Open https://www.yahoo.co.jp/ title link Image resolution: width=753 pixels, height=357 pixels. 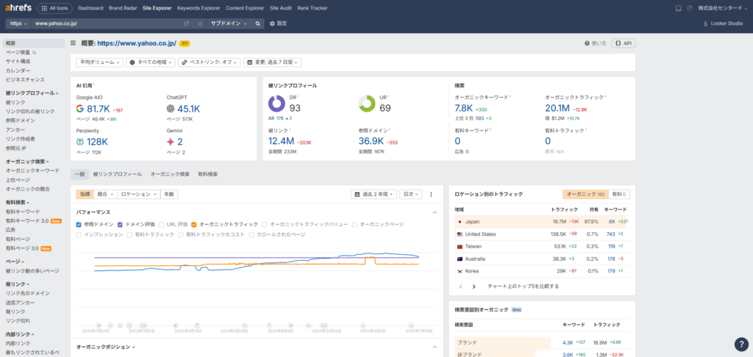(137, 43)
